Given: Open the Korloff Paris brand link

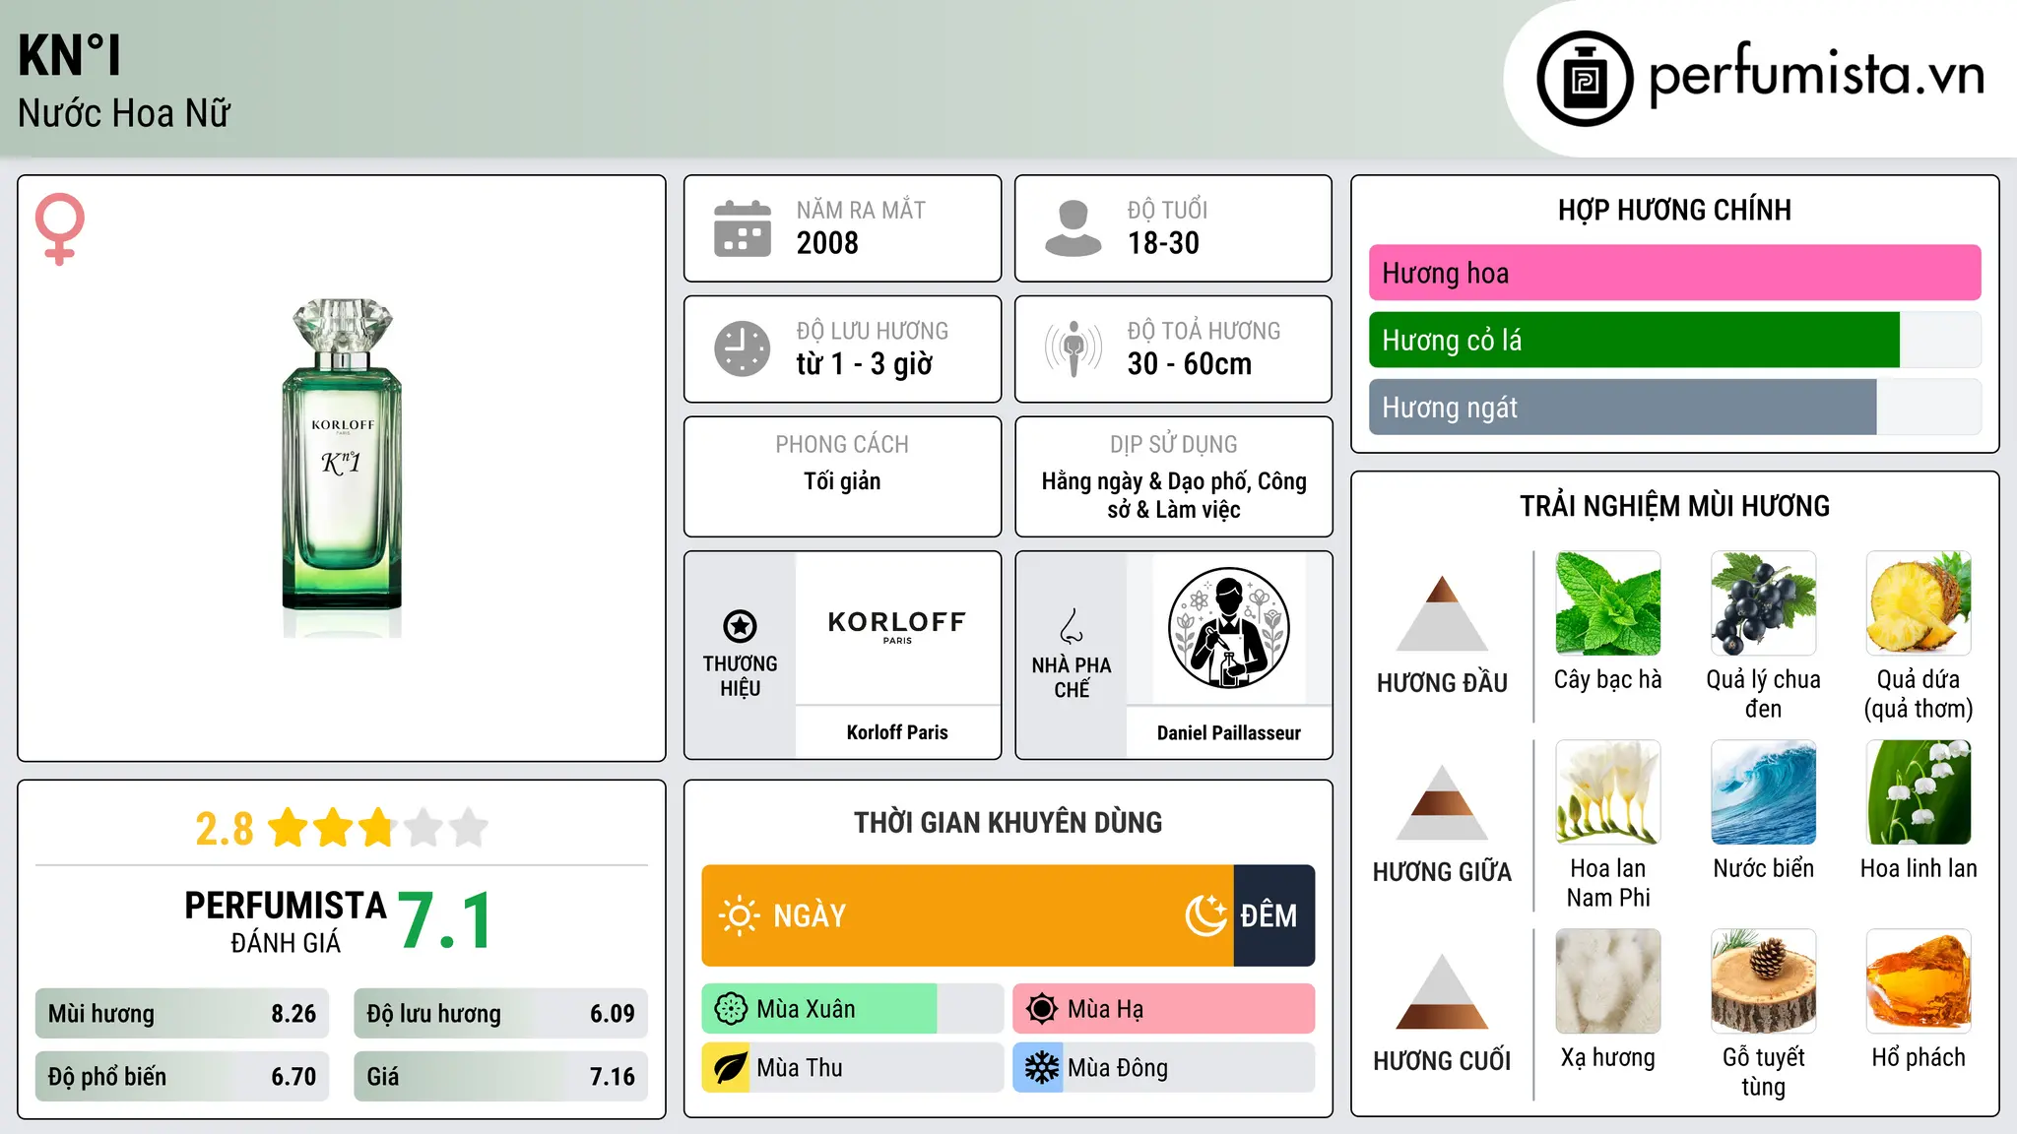Looking at the screenshot, I should (x=897, y=732).
